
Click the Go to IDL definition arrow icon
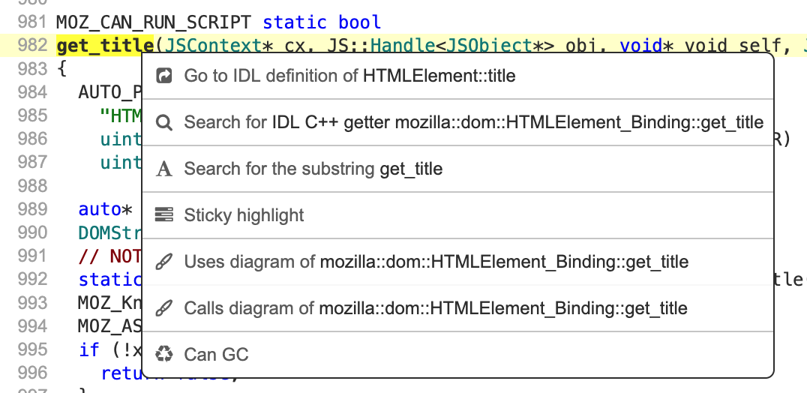(x=163, y=76)
